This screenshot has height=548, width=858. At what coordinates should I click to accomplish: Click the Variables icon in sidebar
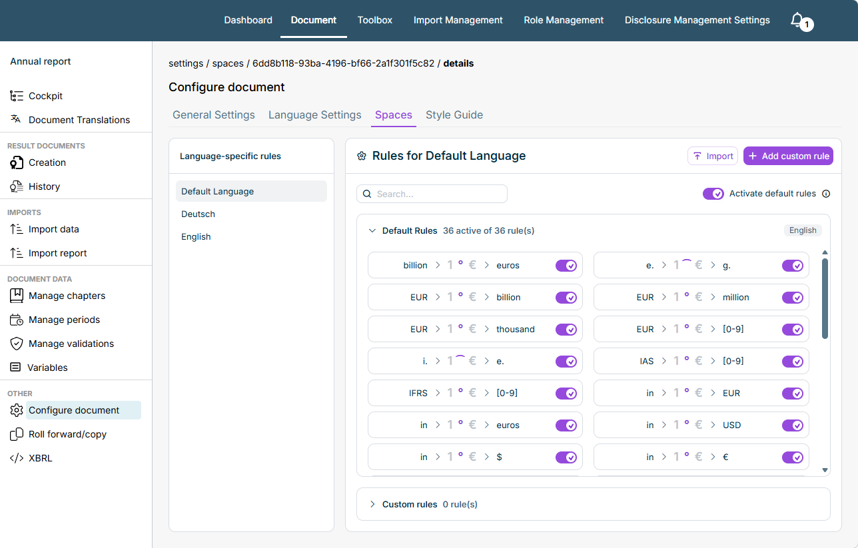[16, 368]
